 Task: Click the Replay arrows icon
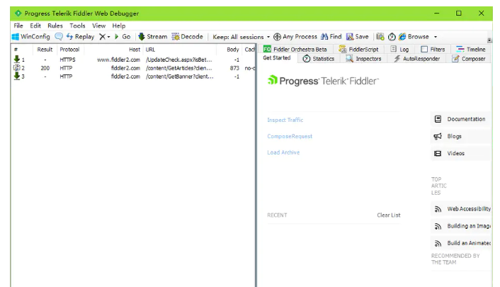click(69, 37)
